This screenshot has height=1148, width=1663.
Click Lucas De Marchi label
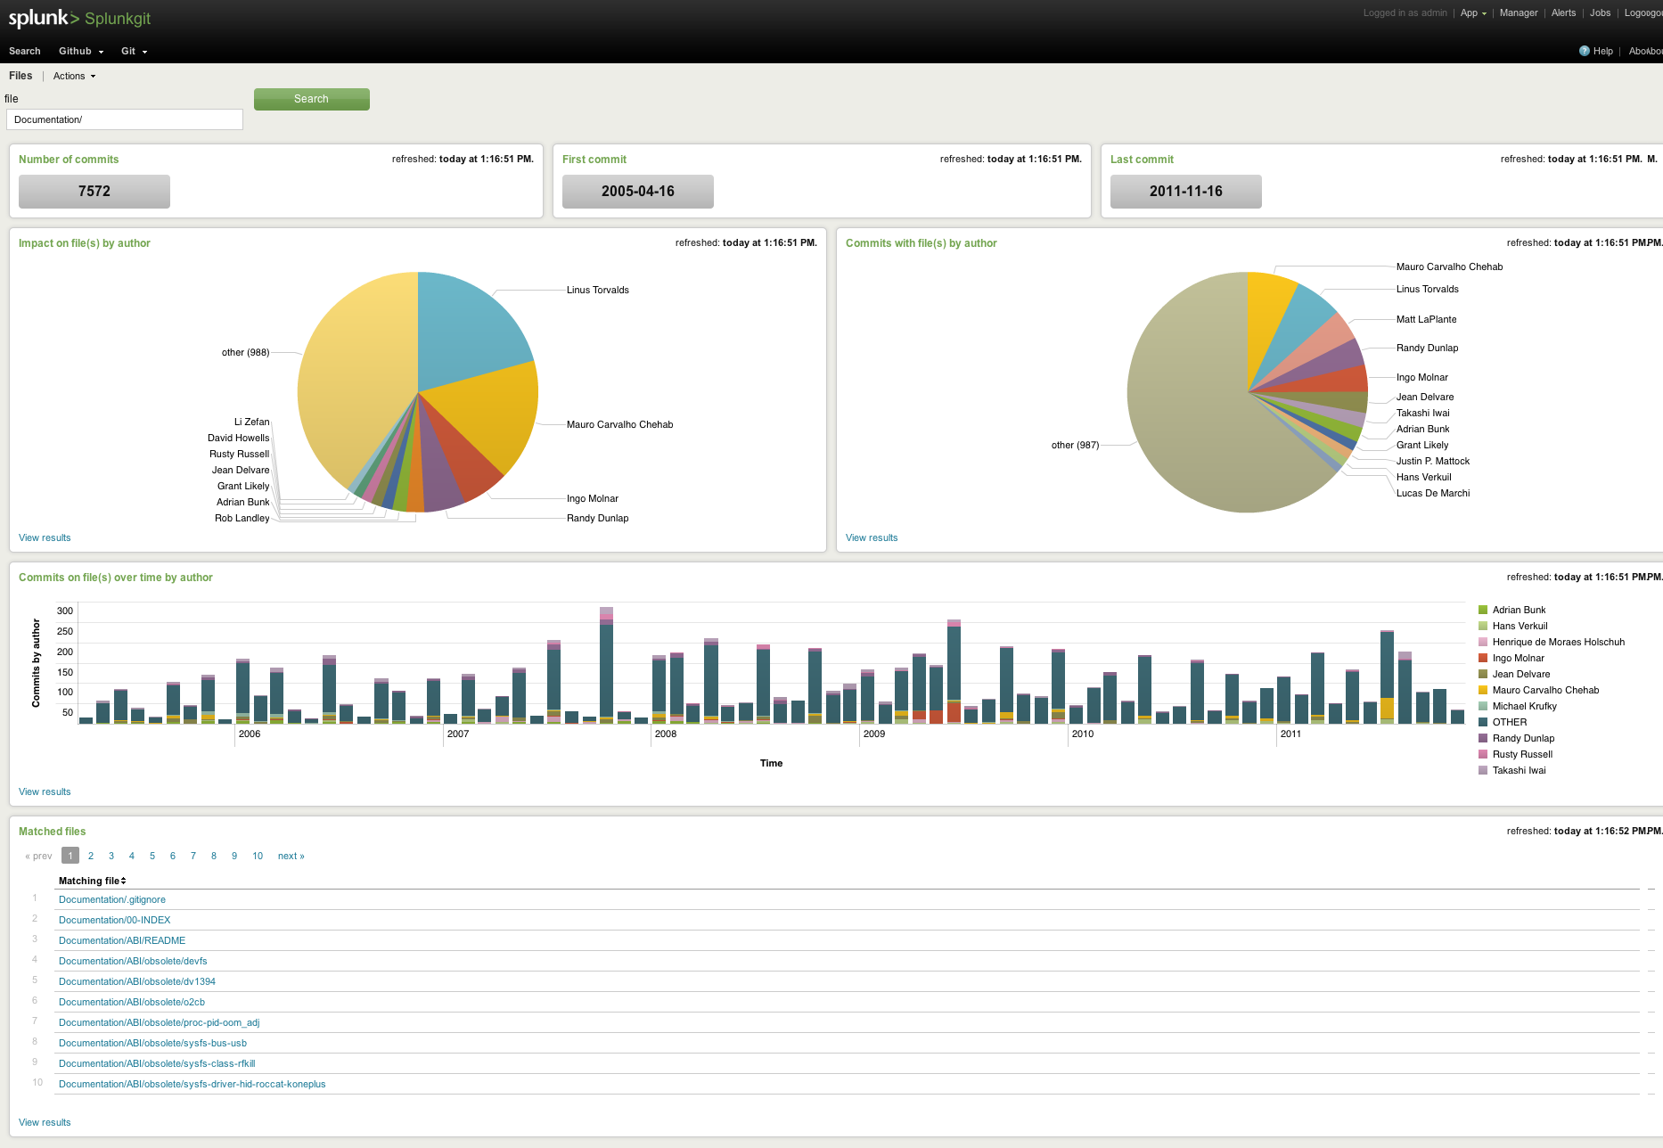pyautogui.click(x=1433, y=493)
